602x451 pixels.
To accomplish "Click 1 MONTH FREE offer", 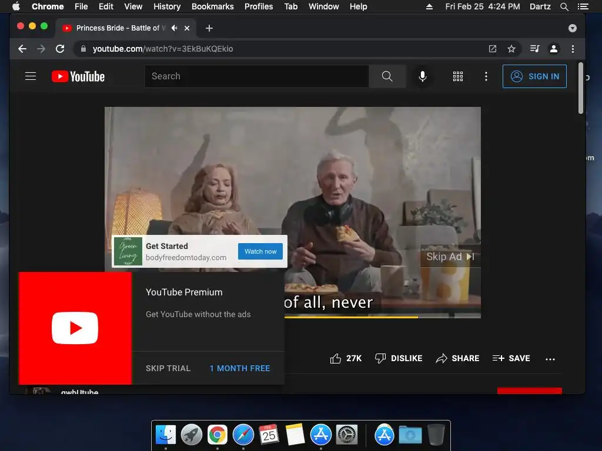I will pyautogui.click(x=240, y=368).
